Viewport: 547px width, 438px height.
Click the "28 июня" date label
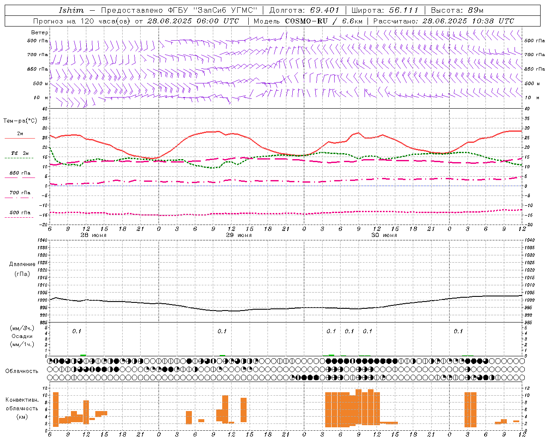point(94,235)
